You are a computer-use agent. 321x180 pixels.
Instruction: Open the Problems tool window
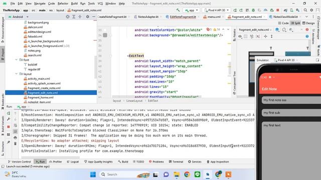[156, 161]
